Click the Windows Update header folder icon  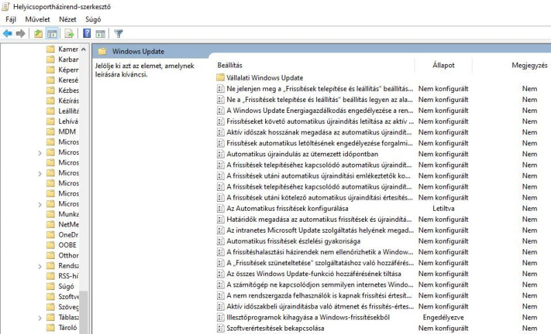tap(102, 51)
